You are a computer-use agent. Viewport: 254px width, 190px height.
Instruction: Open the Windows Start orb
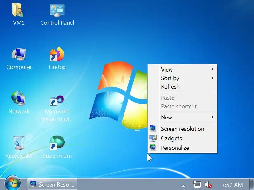(13, 183)
